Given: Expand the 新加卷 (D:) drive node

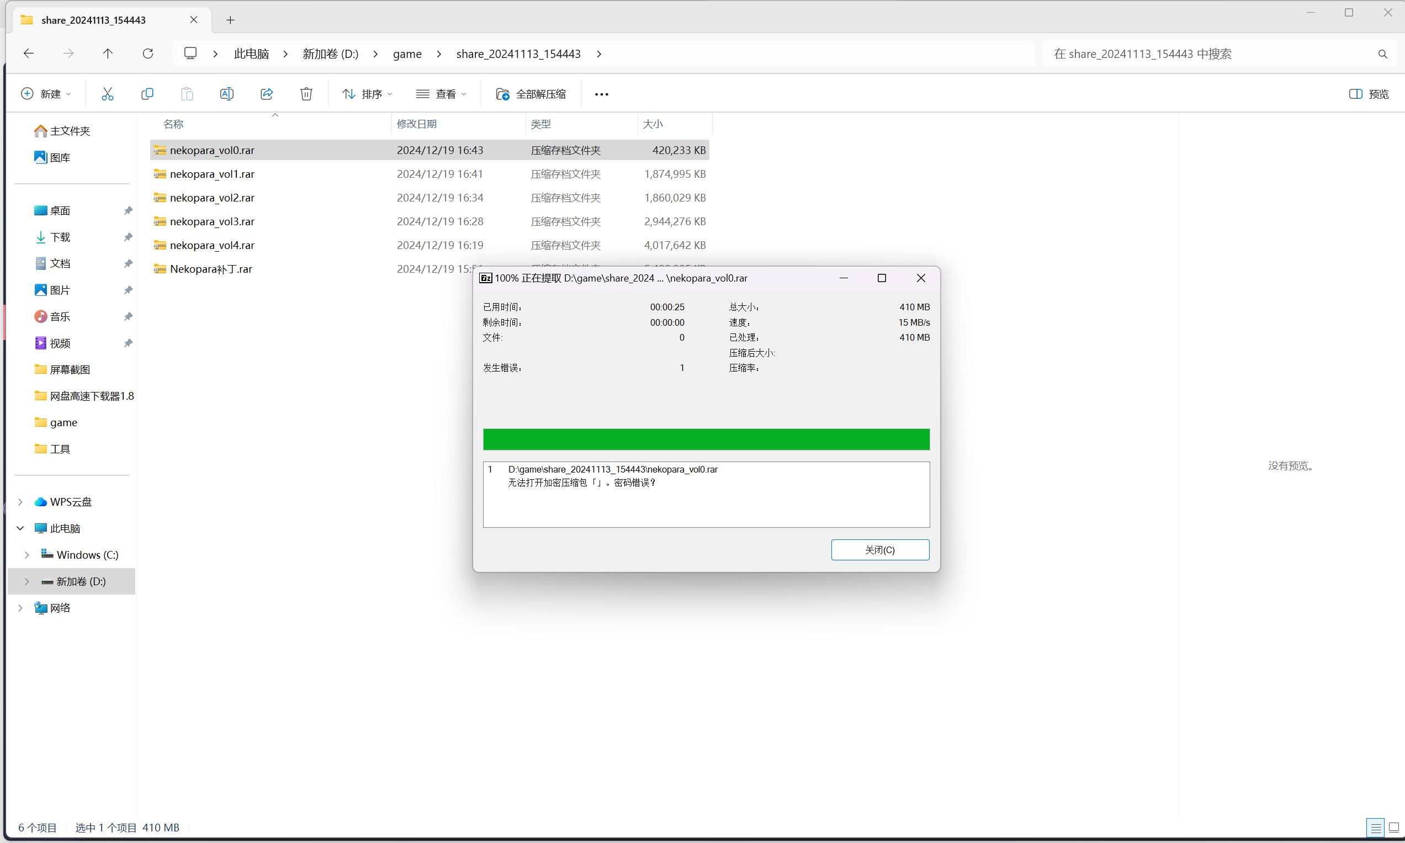Looking at the screenshot, I should (x=26, y=582).
